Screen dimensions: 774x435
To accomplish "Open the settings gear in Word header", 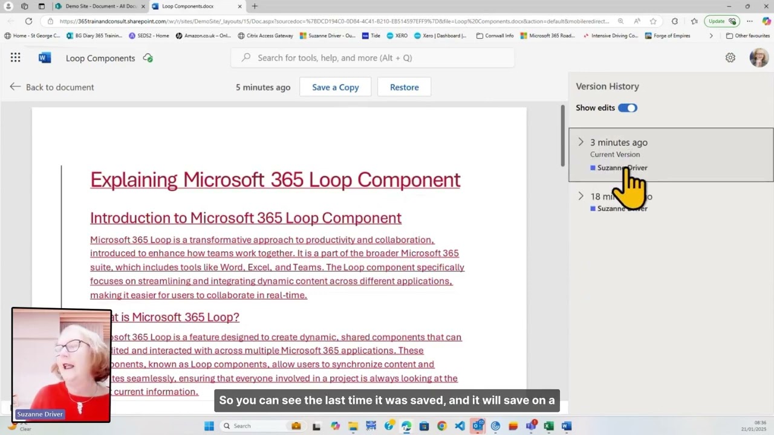I will [x=730, y=58].
